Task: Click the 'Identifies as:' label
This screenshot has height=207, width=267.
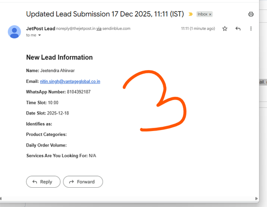Action: click(x=39, y=124)
